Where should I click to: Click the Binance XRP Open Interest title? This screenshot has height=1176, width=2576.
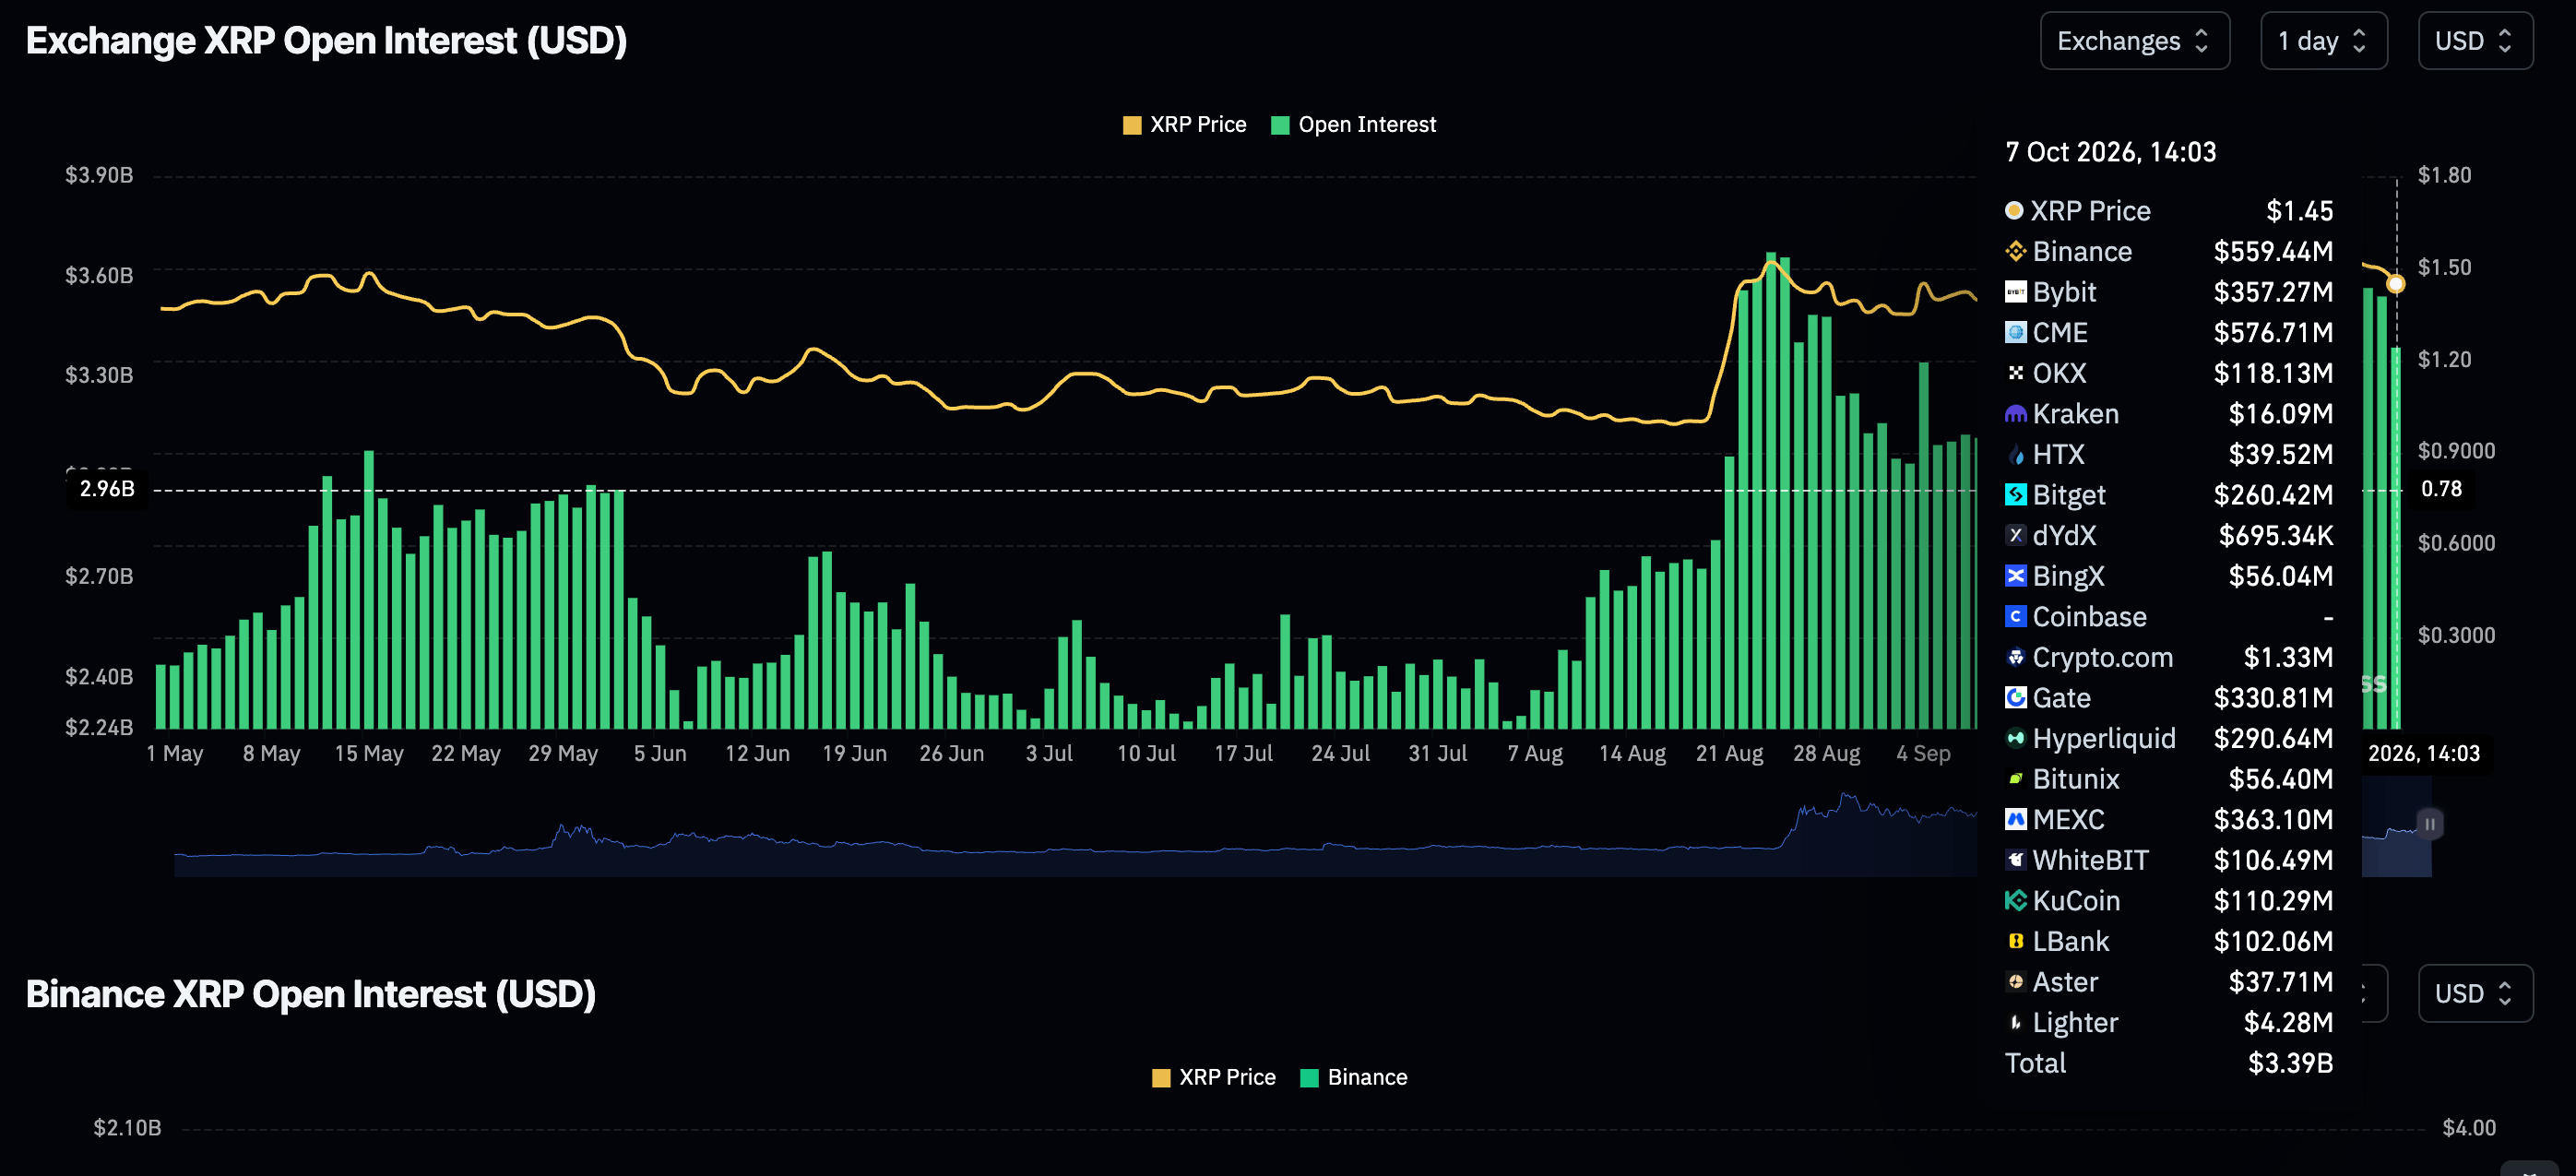tap(311, 994)
